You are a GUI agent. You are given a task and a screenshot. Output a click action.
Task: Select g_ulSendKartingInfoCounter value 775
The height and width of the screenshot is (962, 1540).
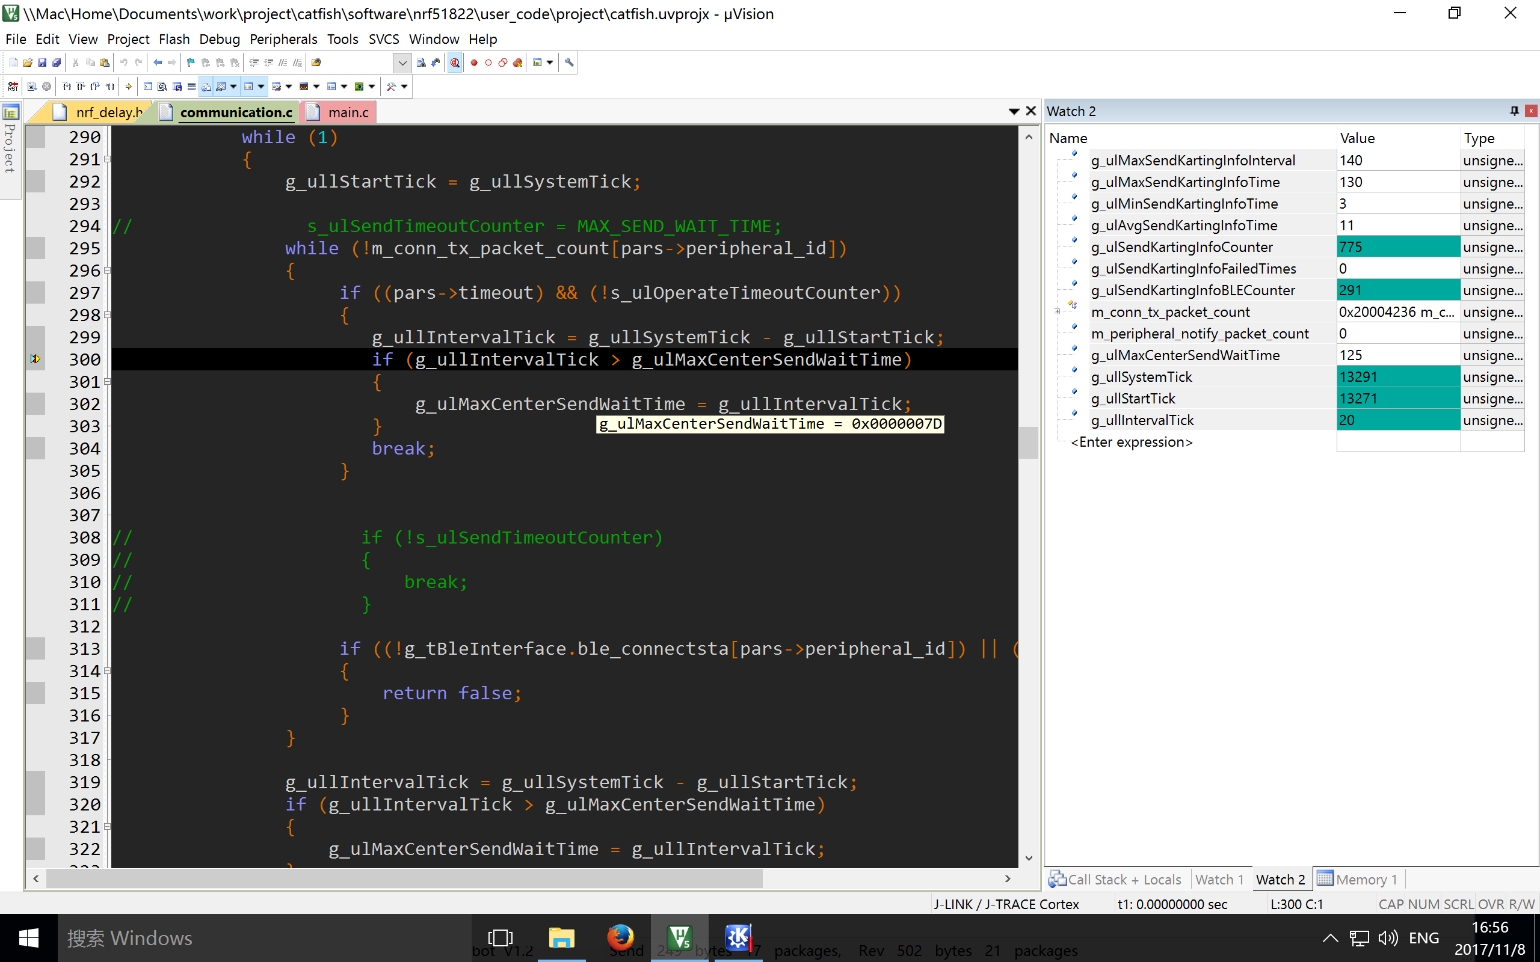(x=1397, y=247)
